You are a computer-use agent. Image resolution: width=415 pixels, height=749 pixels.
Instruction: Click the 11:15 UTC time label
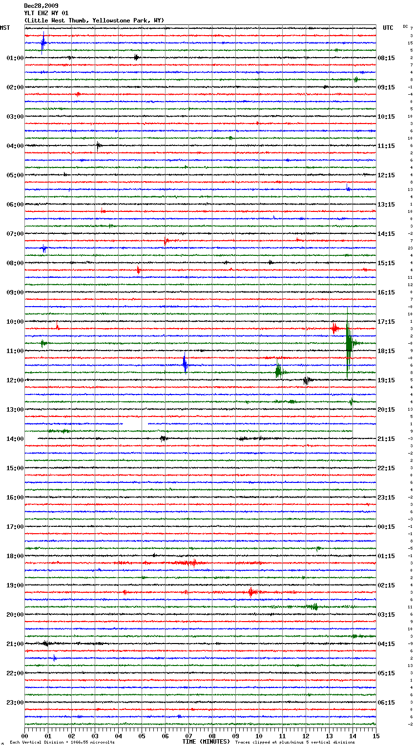pyautogui.click(x=386, y=146)
